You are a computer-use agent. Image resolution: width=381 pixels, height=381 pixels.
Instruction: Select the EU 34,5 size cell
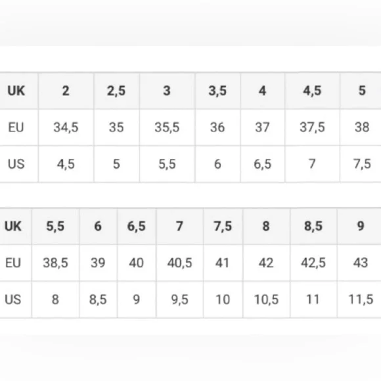[x=66, y=127]
